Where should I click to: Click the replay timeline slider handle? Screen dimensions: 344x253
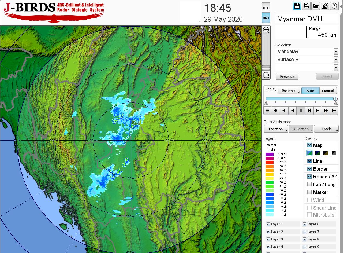pos(335,99)
